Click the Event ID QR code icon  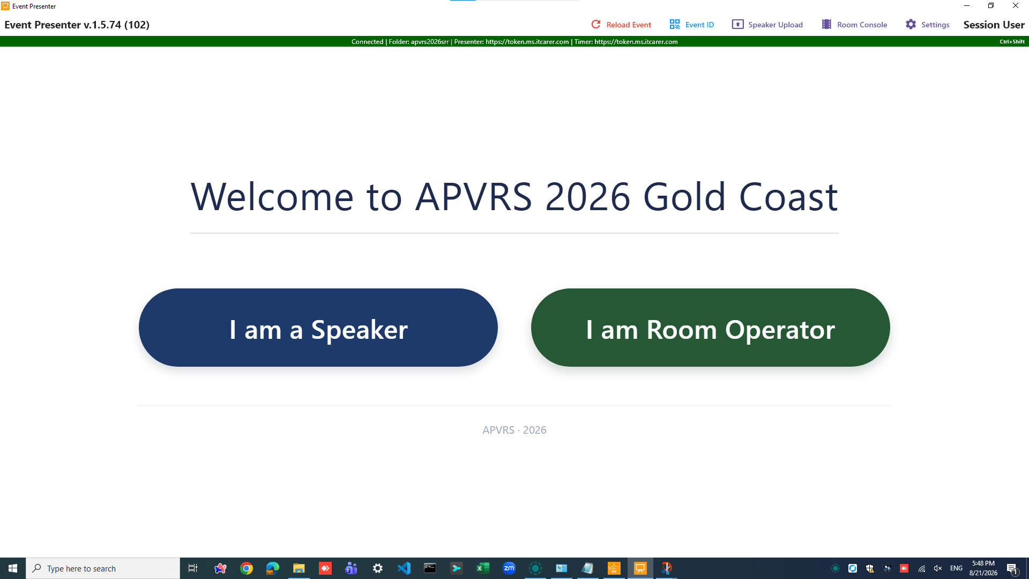675,25
